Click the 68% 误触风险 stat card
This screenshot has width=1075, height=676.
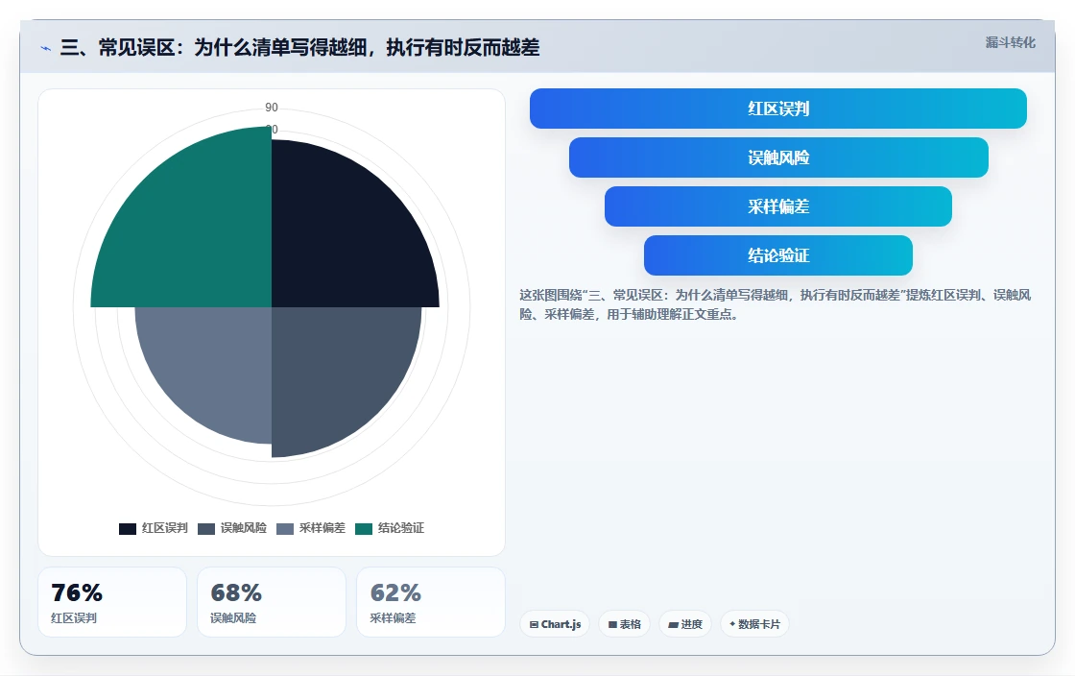272,602
